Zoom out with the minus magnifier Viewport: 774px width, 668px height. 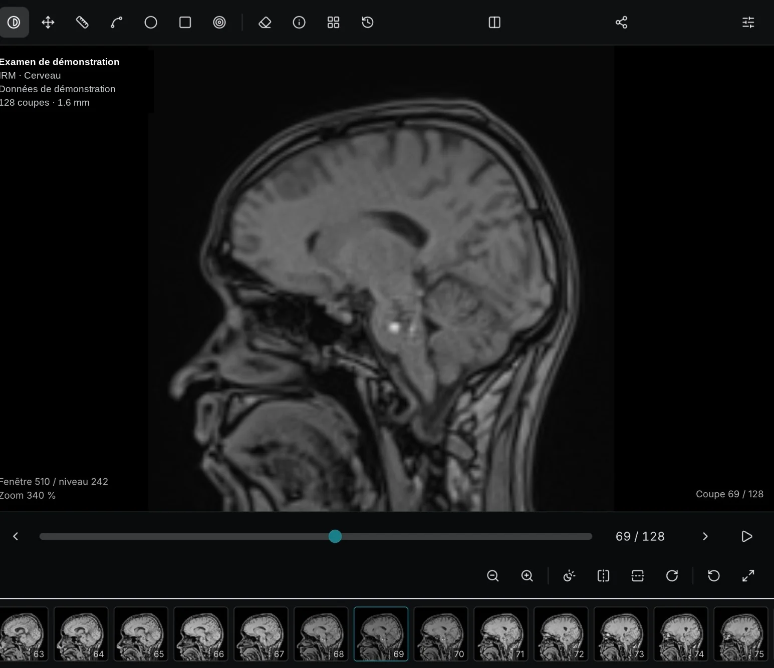click(x=493, y=576)
